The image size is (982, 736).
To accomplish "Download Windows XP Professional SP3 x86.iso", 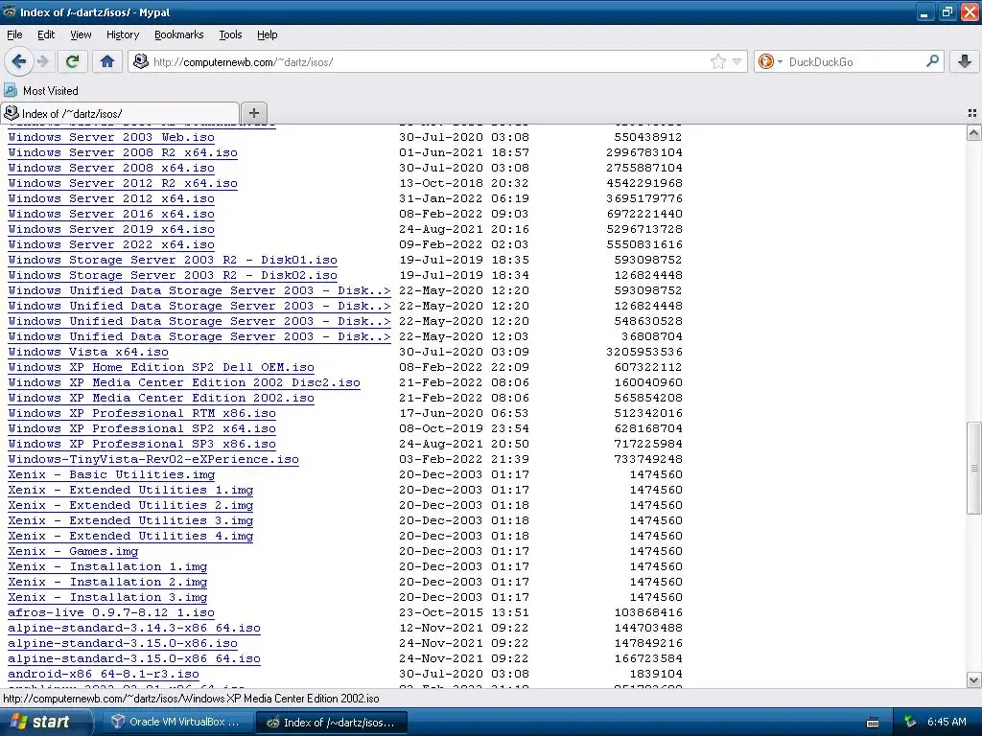I will coord(142,444).
